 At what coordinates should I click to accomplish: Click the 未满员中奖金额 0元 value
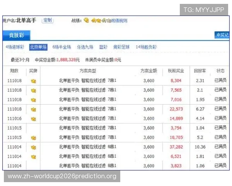118,60
